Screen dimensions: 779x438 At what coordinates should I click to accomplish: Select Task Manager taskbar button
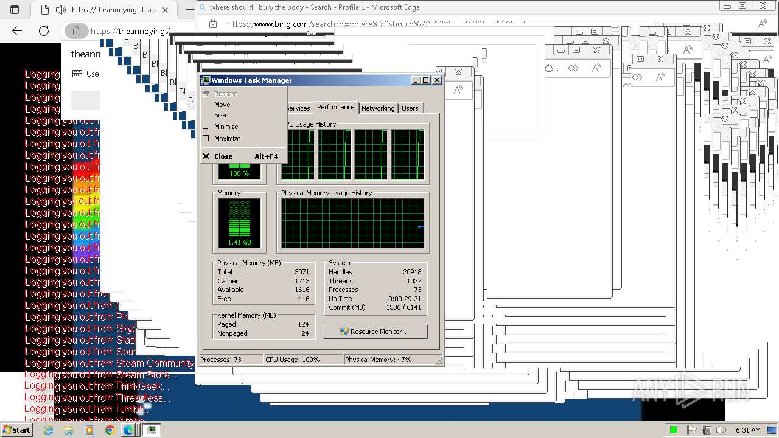coord(151,430)
